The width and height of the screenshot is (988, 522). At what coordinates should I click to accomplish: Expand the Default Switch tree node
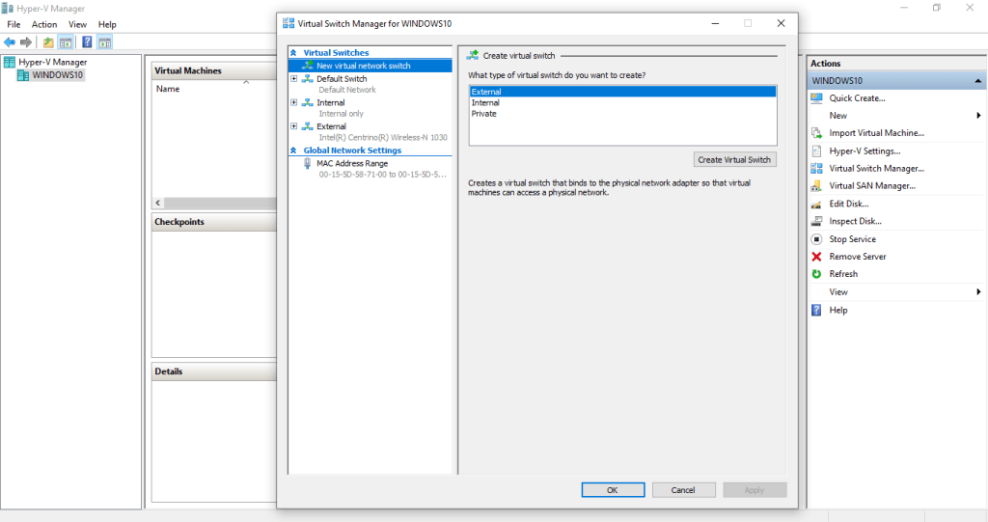coord(294,79)
